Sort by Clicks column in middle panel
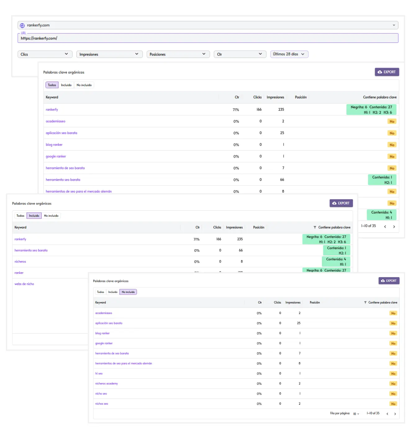The width and height of the screenshot is (416, 441). [x=217, y=227]
